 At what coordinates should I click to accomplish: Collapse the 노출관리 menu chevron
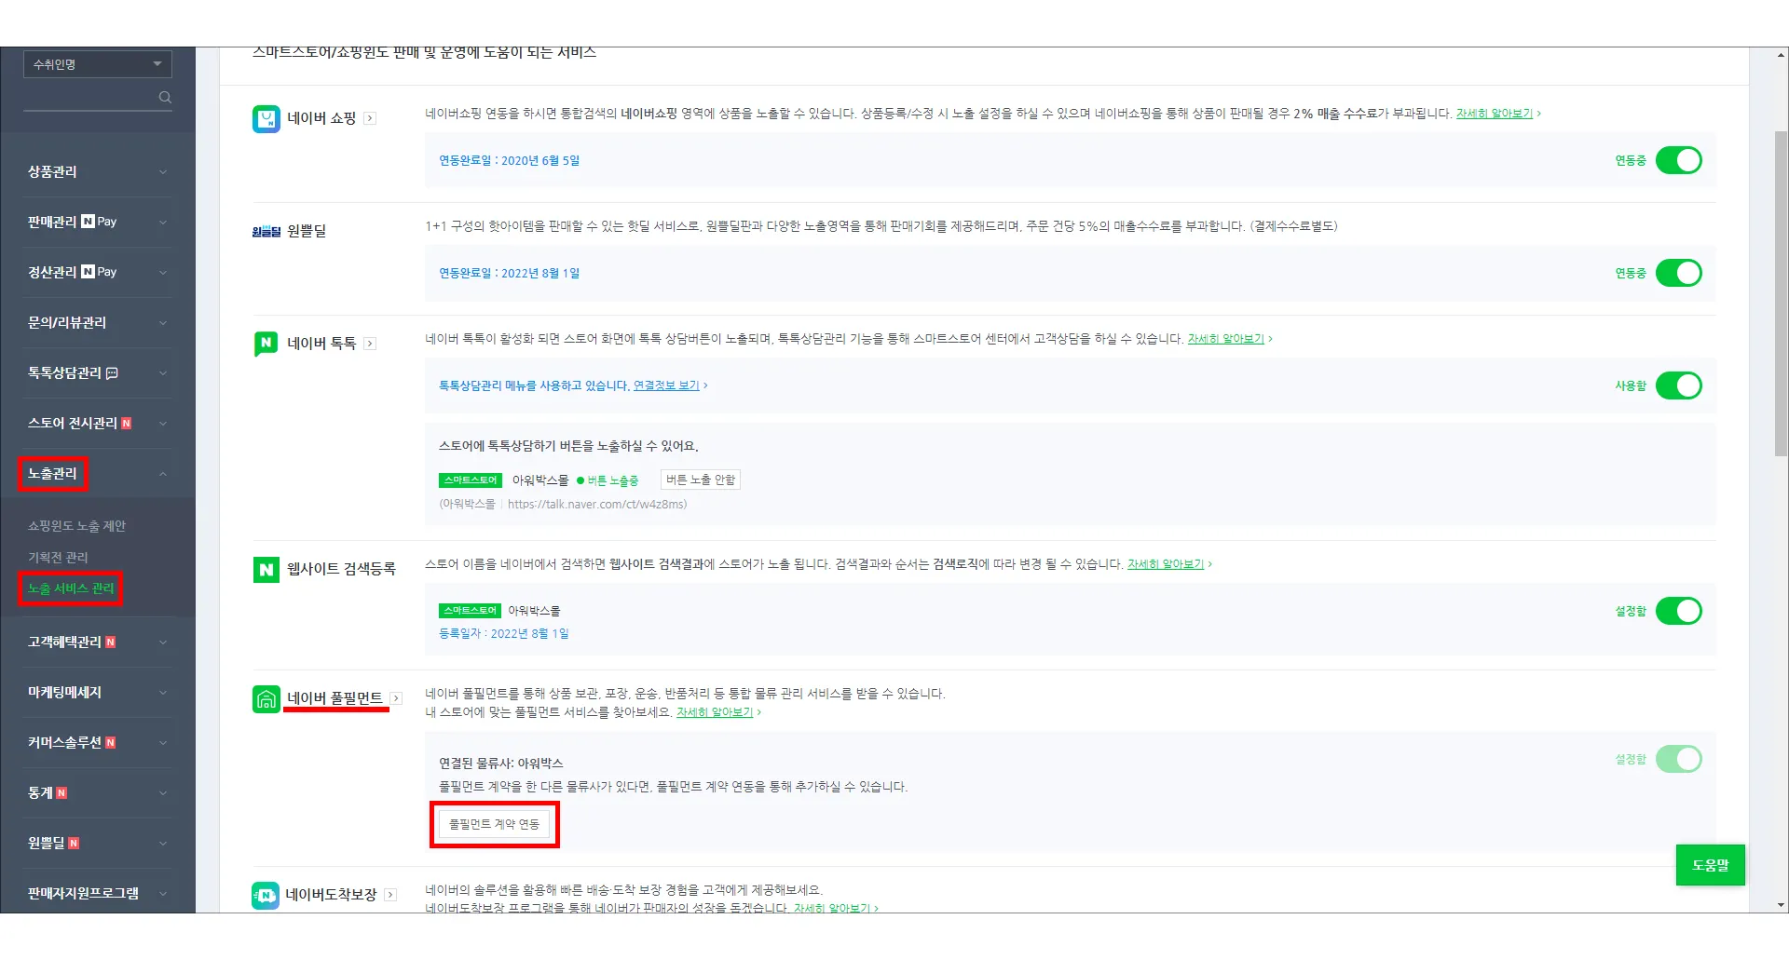tap(163, 474)
